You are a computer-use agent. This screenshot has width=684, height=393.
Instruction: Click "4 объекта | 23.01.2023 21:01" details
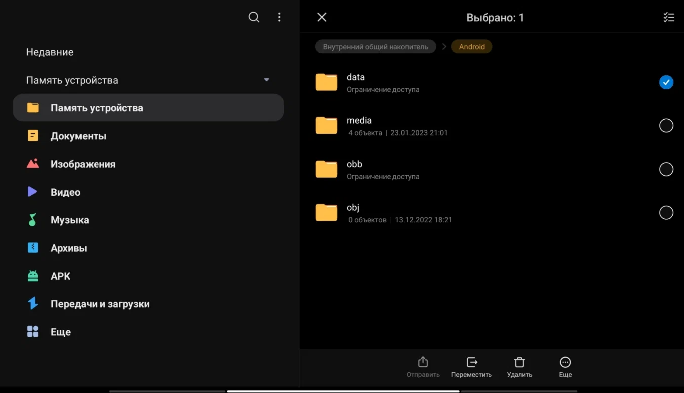pyautogui.click(x=397, y=133)
